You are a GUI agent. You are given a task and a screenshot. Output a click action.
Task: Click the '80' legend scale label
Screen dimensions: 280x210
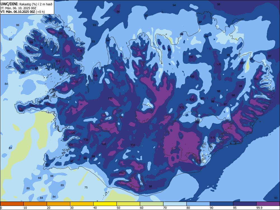coord(188,208)
